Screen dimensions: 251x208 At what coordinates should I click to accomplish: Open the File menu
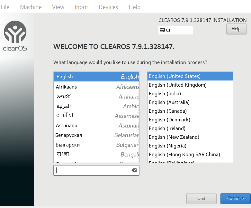[x=5, y=7]
